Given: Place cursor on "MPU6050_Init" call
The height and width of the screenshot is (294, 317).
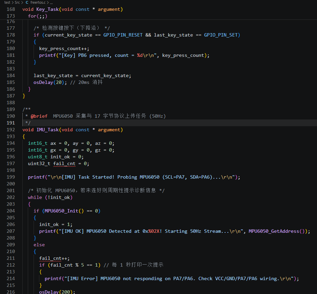Looking at the screenshot, I should coord(61,211).
